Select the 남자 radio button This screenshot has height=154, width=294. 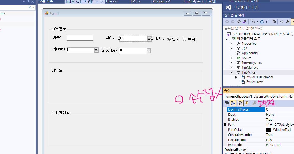coord(169,39)
